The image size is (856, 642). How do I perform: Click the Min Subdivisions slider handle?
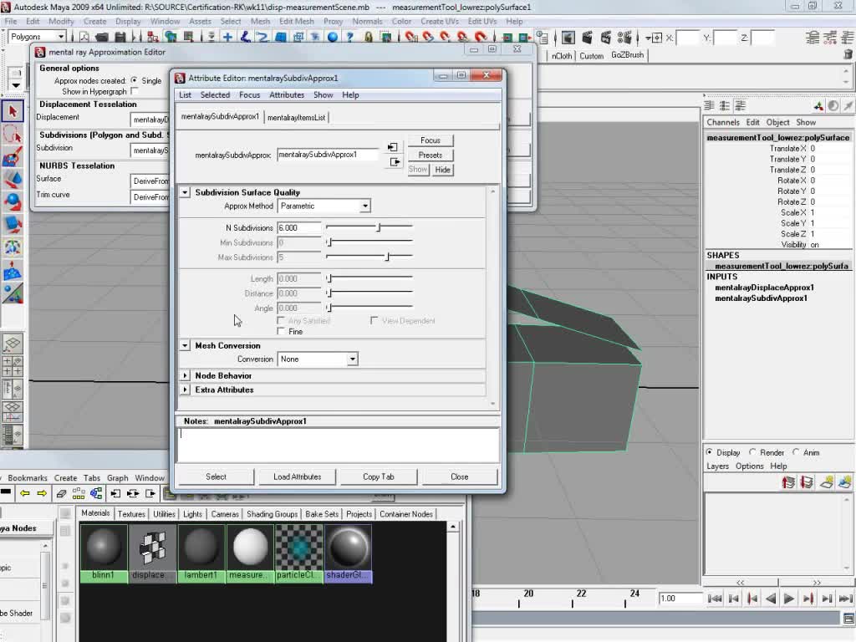coord(329,242)
